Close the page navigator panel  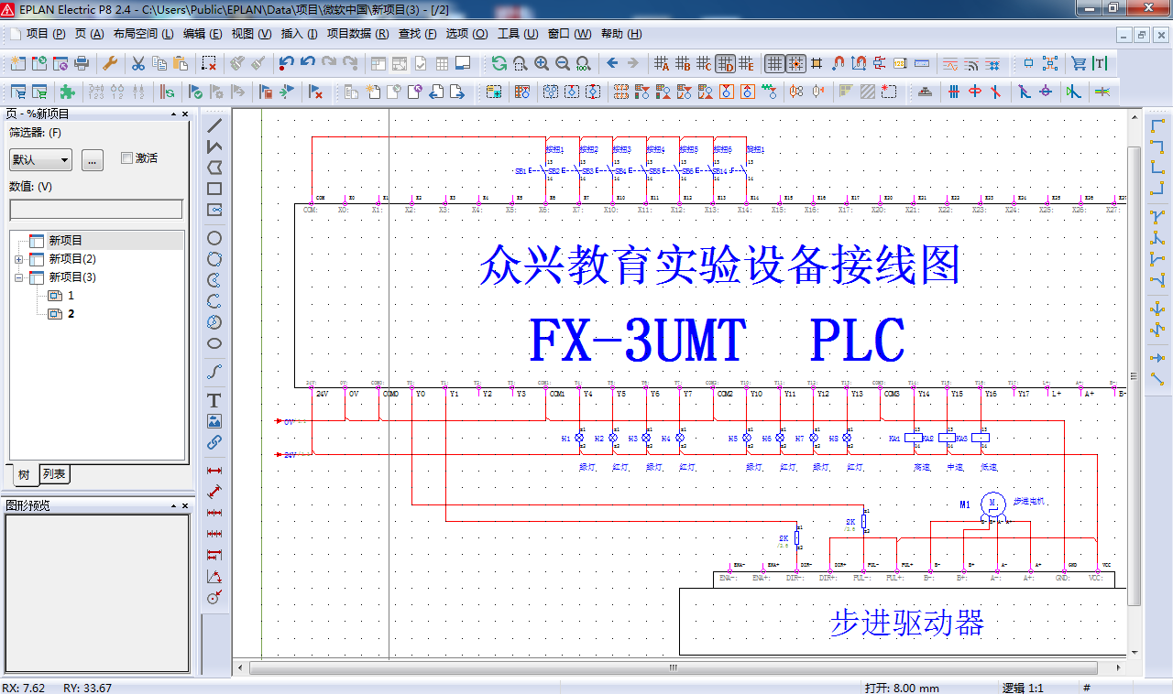pyautogui.click(x=185, y=114)
